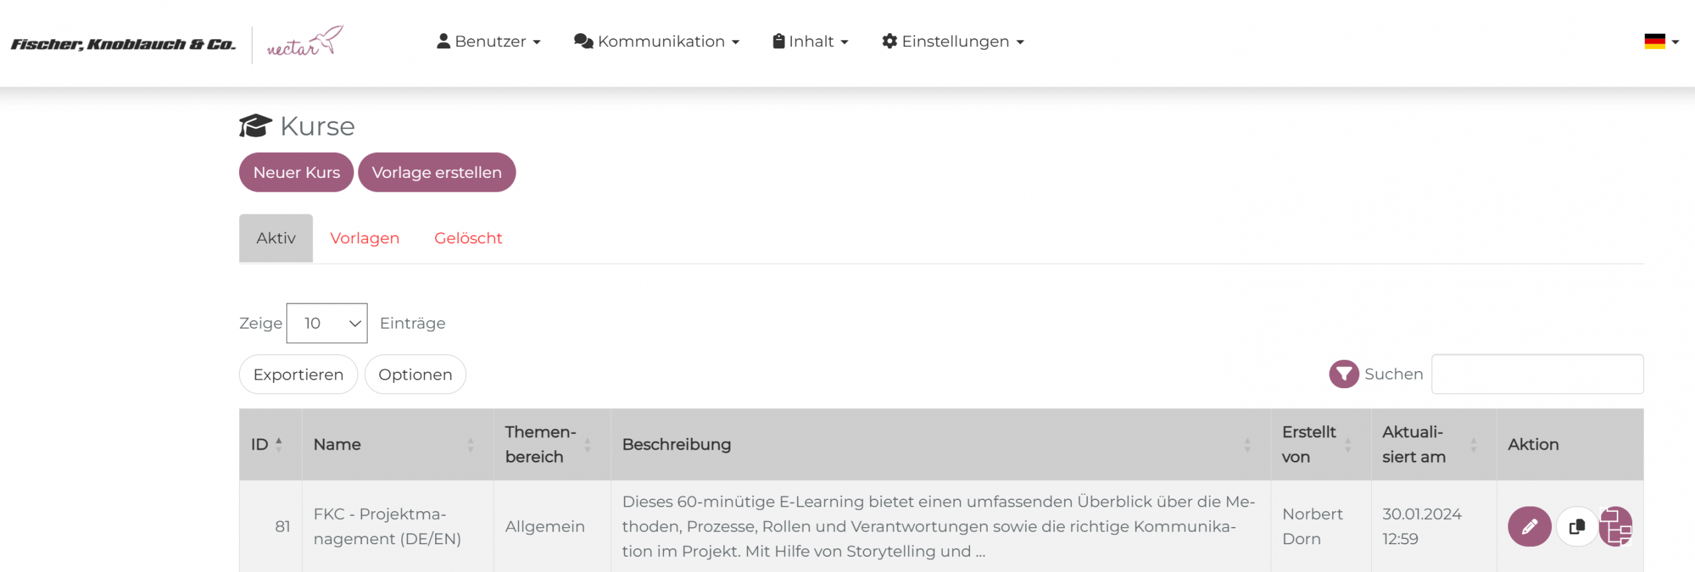Image resolution: width=1695 pixels, height=572 pixels.
Task: Duplicate the course with copy icon
Action: click(x=1576, y=526)
